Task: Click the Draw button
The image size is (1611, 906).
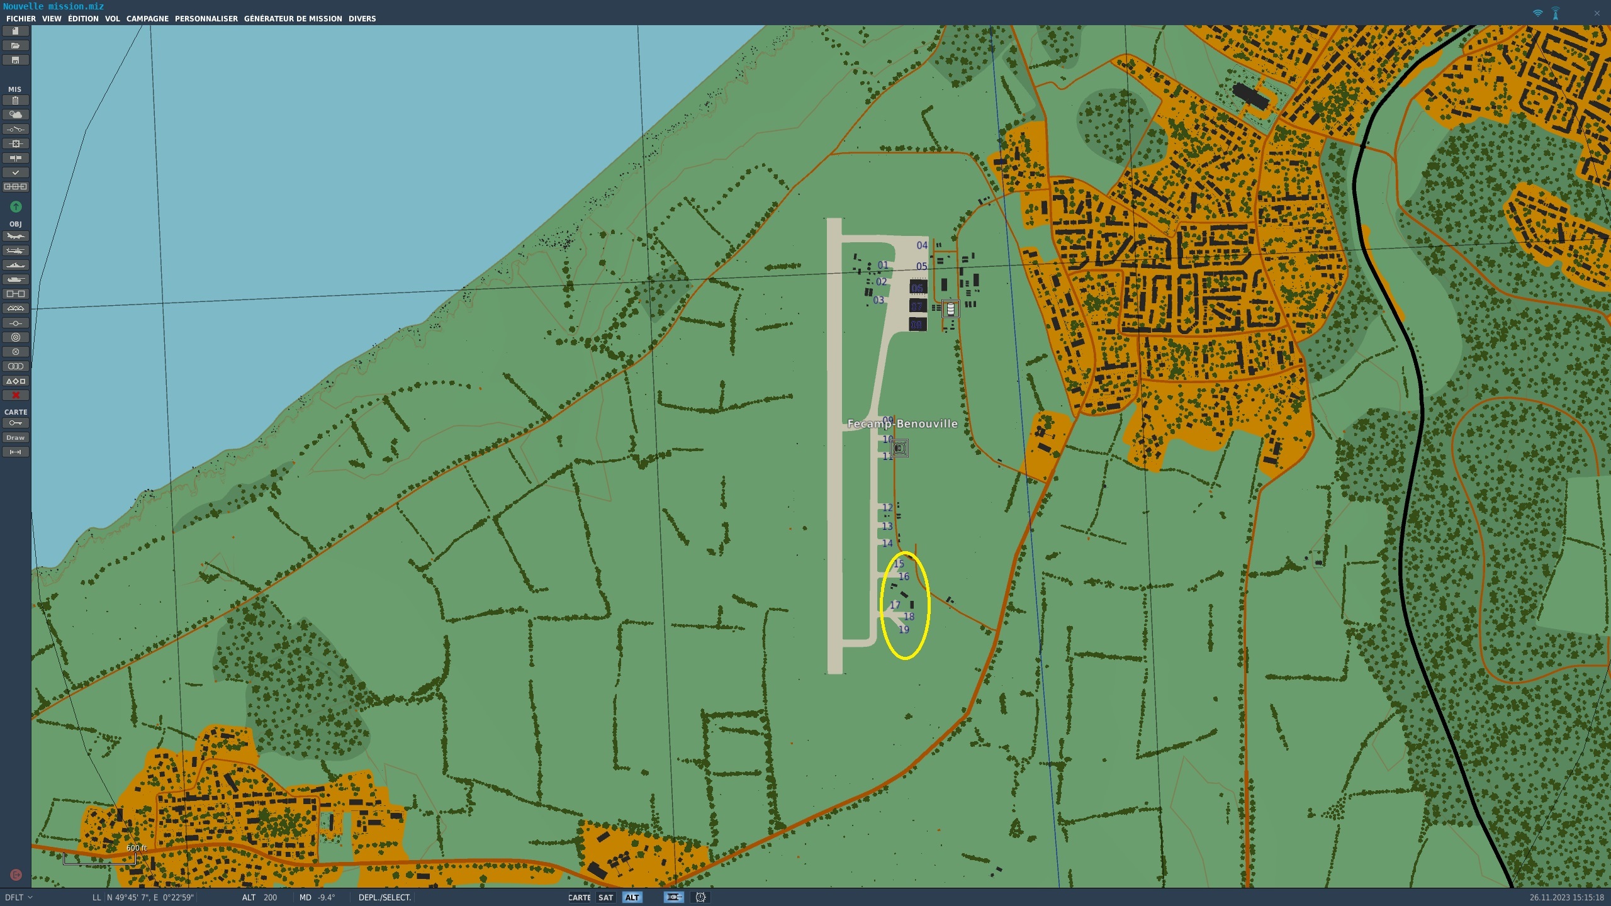Action: click(16, 437)
